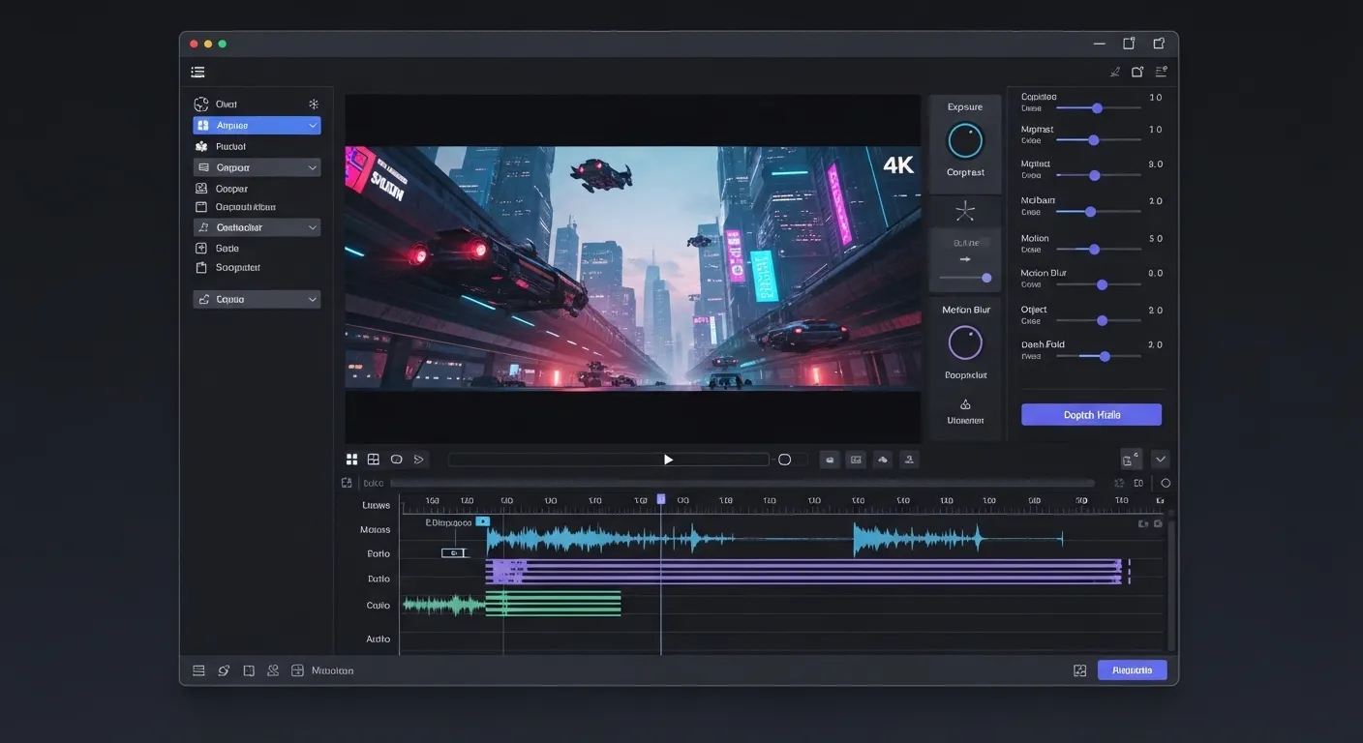Click the hamburger menu icon top left
This screenshot has height=743, width=1363.
pyautogui.click(x=197, y=72)
